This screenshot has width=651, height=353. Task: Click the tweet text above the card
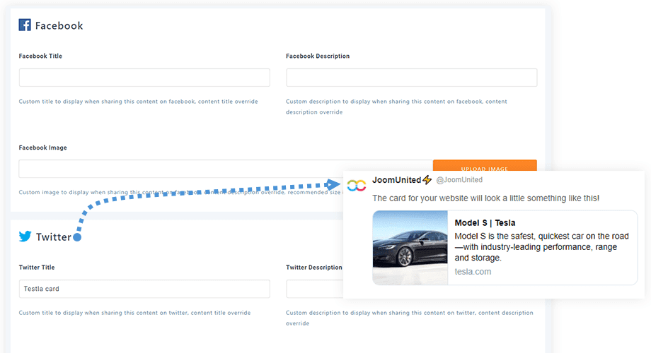coord(485,198)
